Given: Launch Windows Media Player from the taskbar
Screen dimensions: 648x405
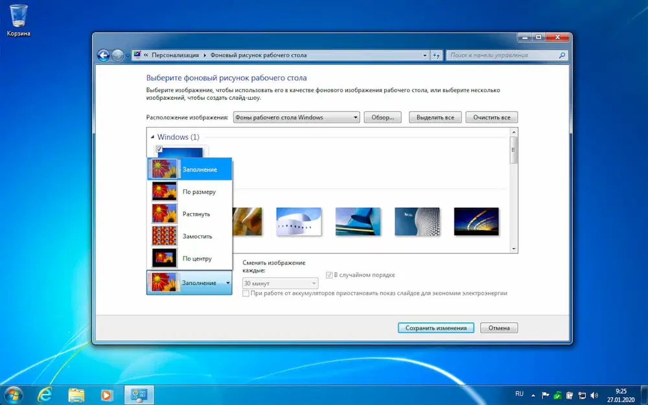Looking at the screenshot, I should click(x=106, y=394).
